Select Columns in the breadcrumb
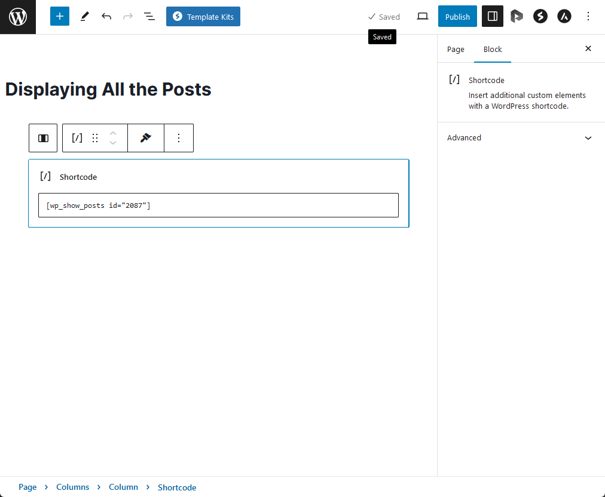 pyautogui.click(x=72, y=487)
